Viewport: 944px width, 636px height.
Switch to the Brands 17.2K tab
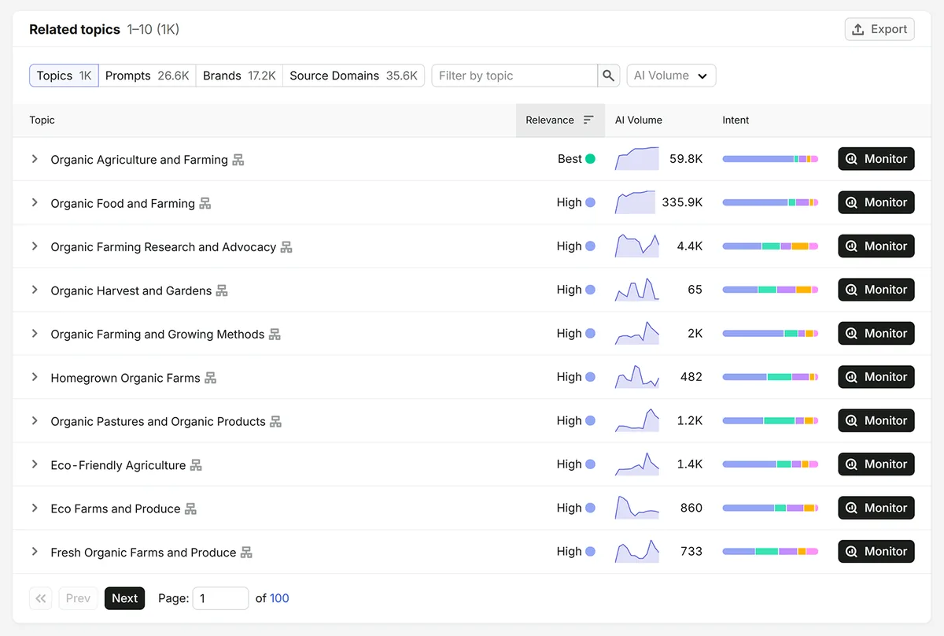pyautogui.click(x=239, y=76)
